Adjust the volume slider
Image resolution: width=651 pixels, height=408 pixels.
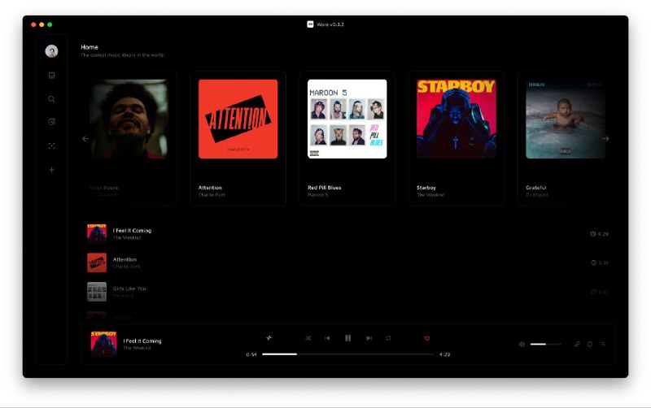(x=545, y=344)
